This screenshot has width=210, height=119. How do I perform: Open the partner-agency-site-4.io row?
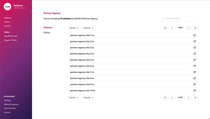tap(133, 54)
